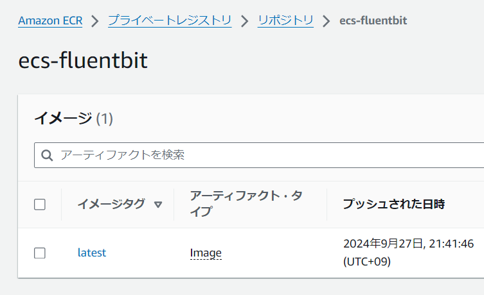Click the magnifier icon in search box

coord(47,155)
